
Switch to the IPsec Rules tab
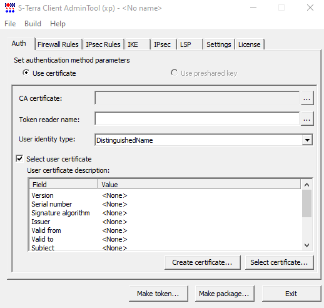click(103, 44)
